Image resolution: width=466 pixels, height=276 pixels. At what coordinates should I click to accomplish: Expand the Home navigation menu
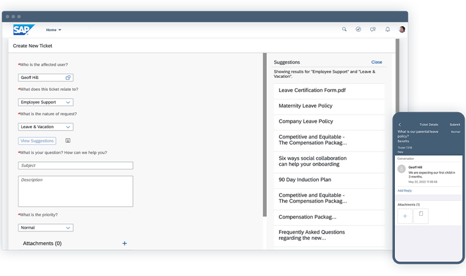pos(54,30)
